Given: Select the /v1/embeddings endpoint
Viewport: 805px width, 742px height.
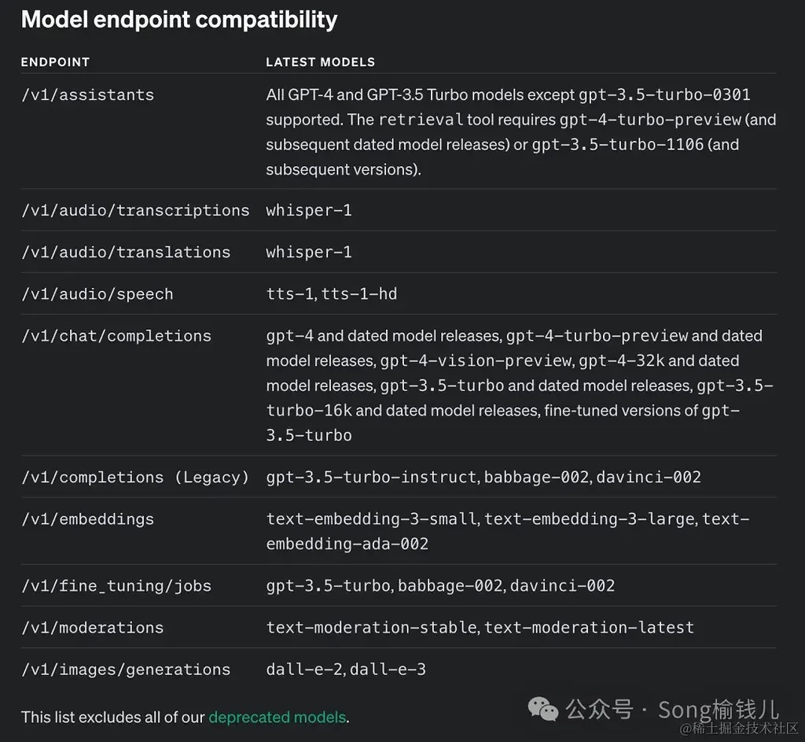Looking at the screenshot, I should pos(87,519).
